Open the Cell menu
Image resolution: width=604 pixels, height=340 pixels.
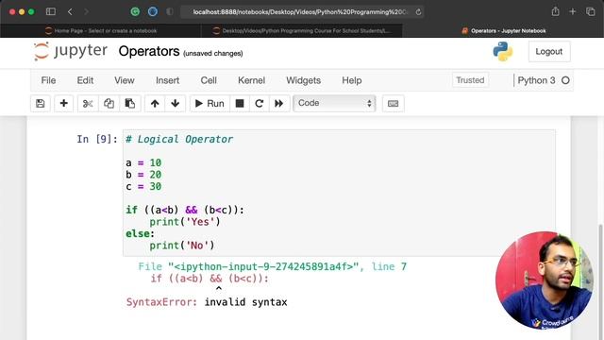(x=209, y=80)
